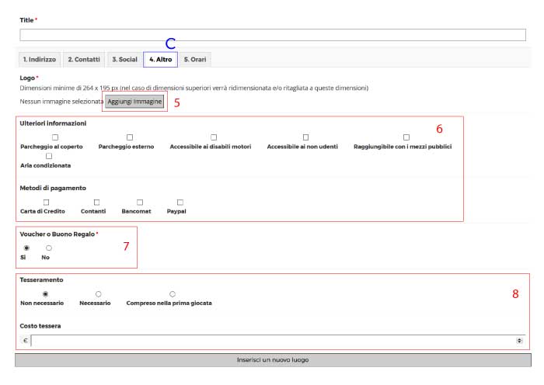Image resolution: width=544 pixels, height=385 pixels.
Task: Choose No for Voucher o Buono Regalo
Action: 49,248
